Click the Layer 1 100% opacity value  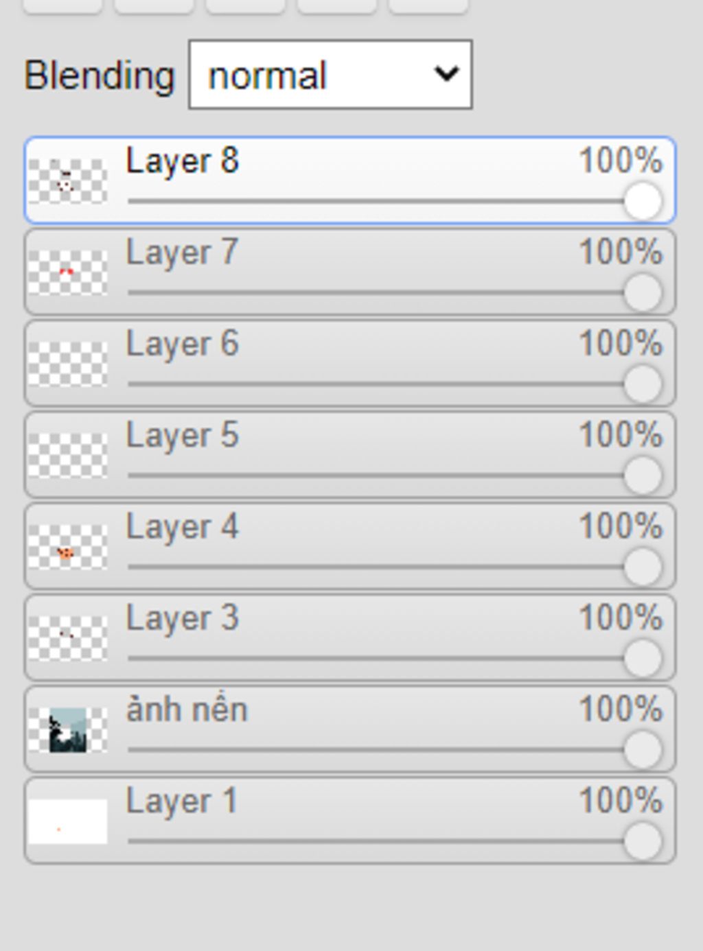(621, 800)
